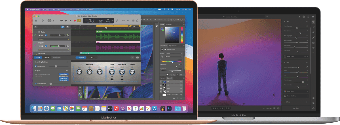Viewport: 340px width, 125px height.
Task: Toggle the Cycle loop button
Action: 79,21
